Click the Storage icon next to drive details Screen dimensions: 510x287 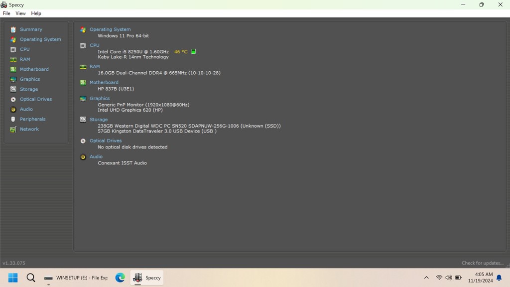click(x=83, y=120)
